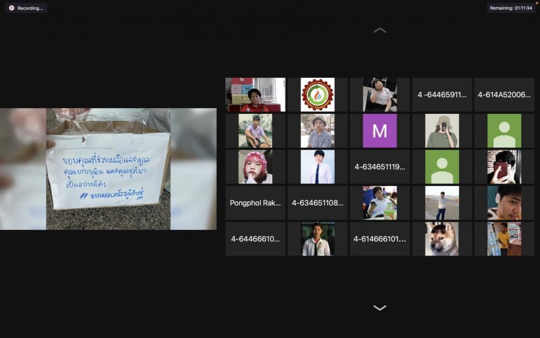Image resolution: width=540 pixels, height=338 pixels.
Task: Select the Pongphol Rak... participant tile
Action: (x=255, y=203)
